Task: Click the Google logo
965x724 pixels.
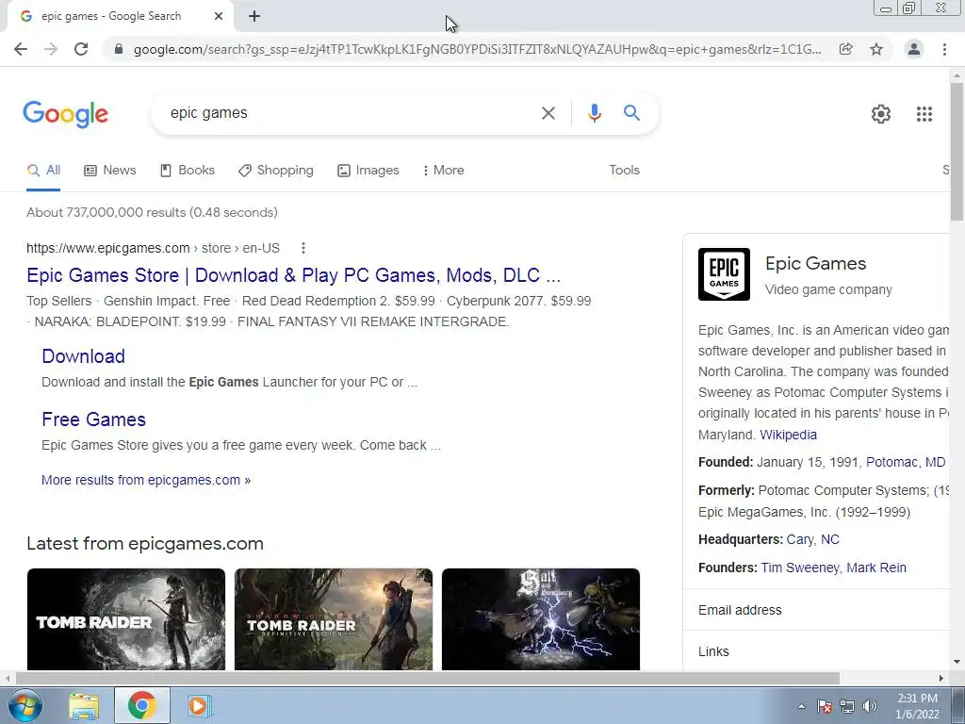Action: coord(65,114)
